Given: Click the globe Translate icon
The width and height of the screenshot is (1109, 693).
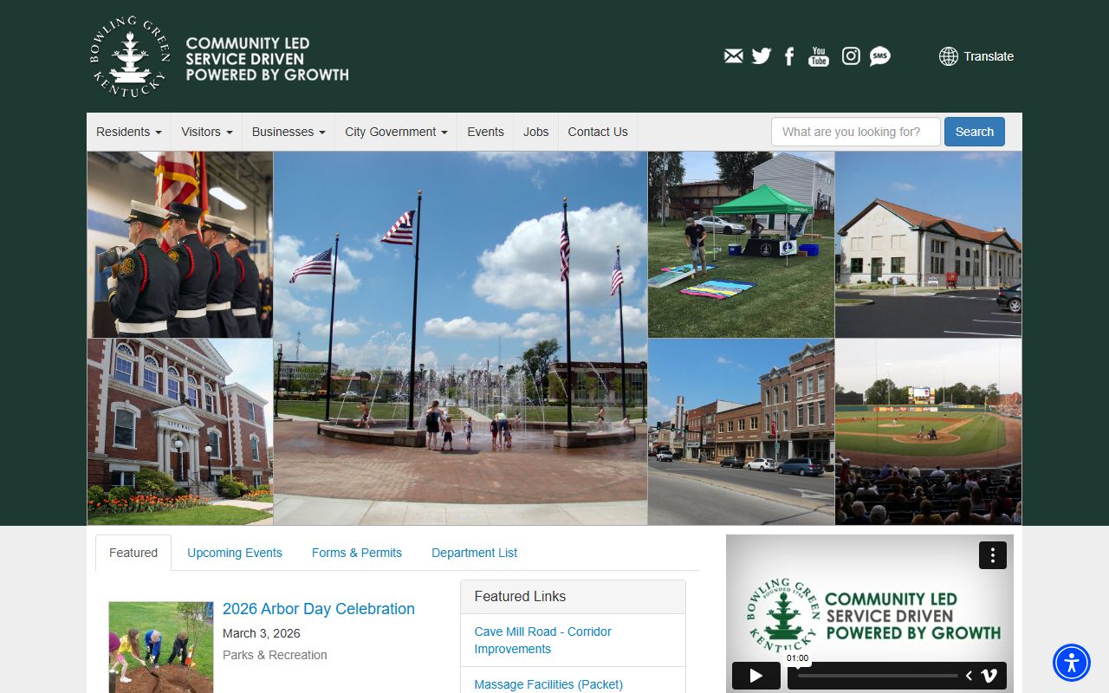Looking at the screenshot, I should coord(949,56).
